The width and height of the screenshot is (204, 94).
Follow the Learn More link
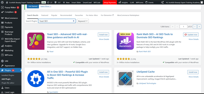(x=46, y=6)
